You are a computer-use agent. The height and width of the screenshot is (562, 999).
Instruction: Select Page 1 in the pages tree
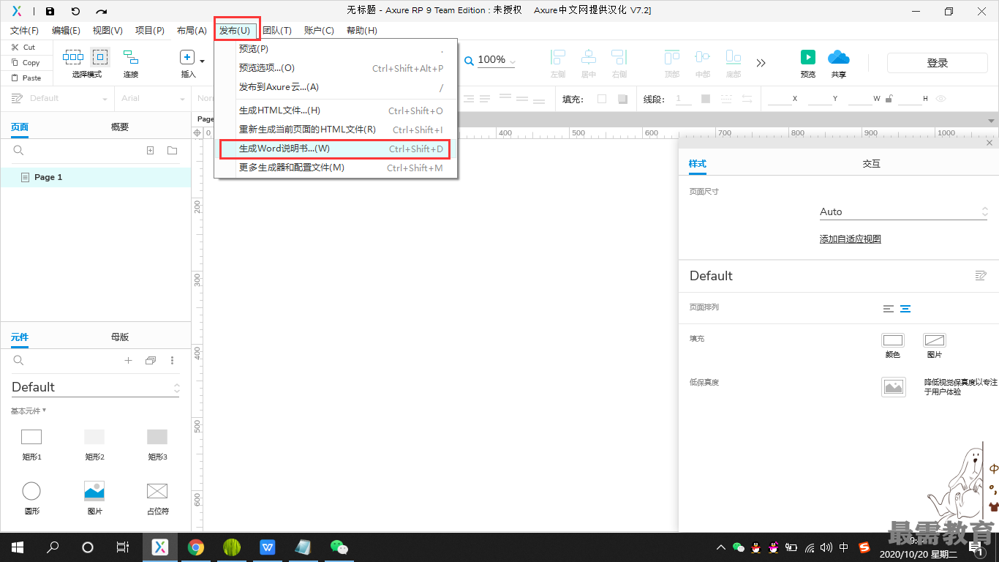pos(96,177)
